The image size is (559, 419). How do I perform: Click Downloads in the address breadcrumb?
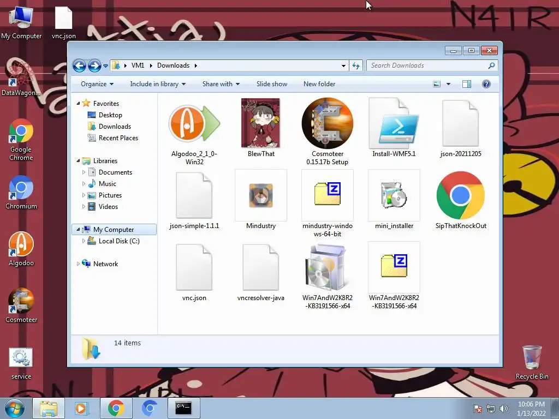(x=173, y=65)
